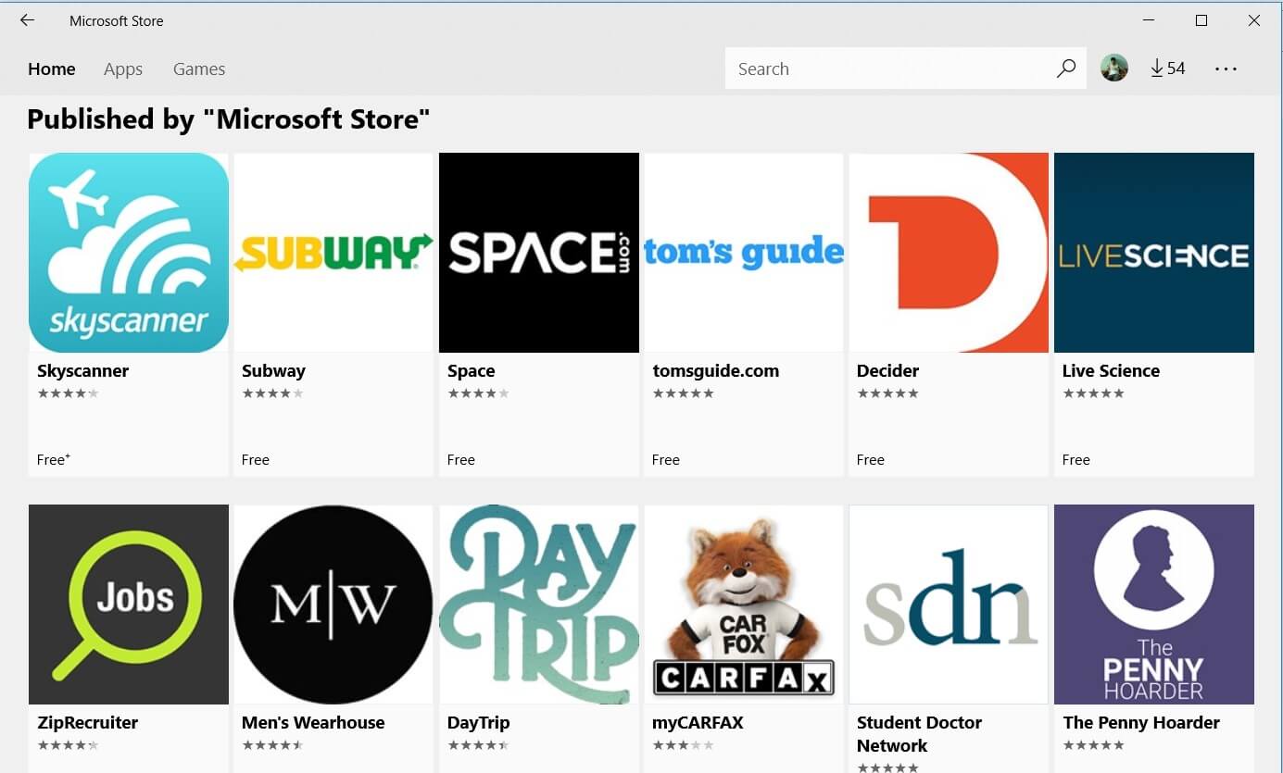Click the DayTrip app title
This screenshot has height=773, width=1283.
[478, 722]
